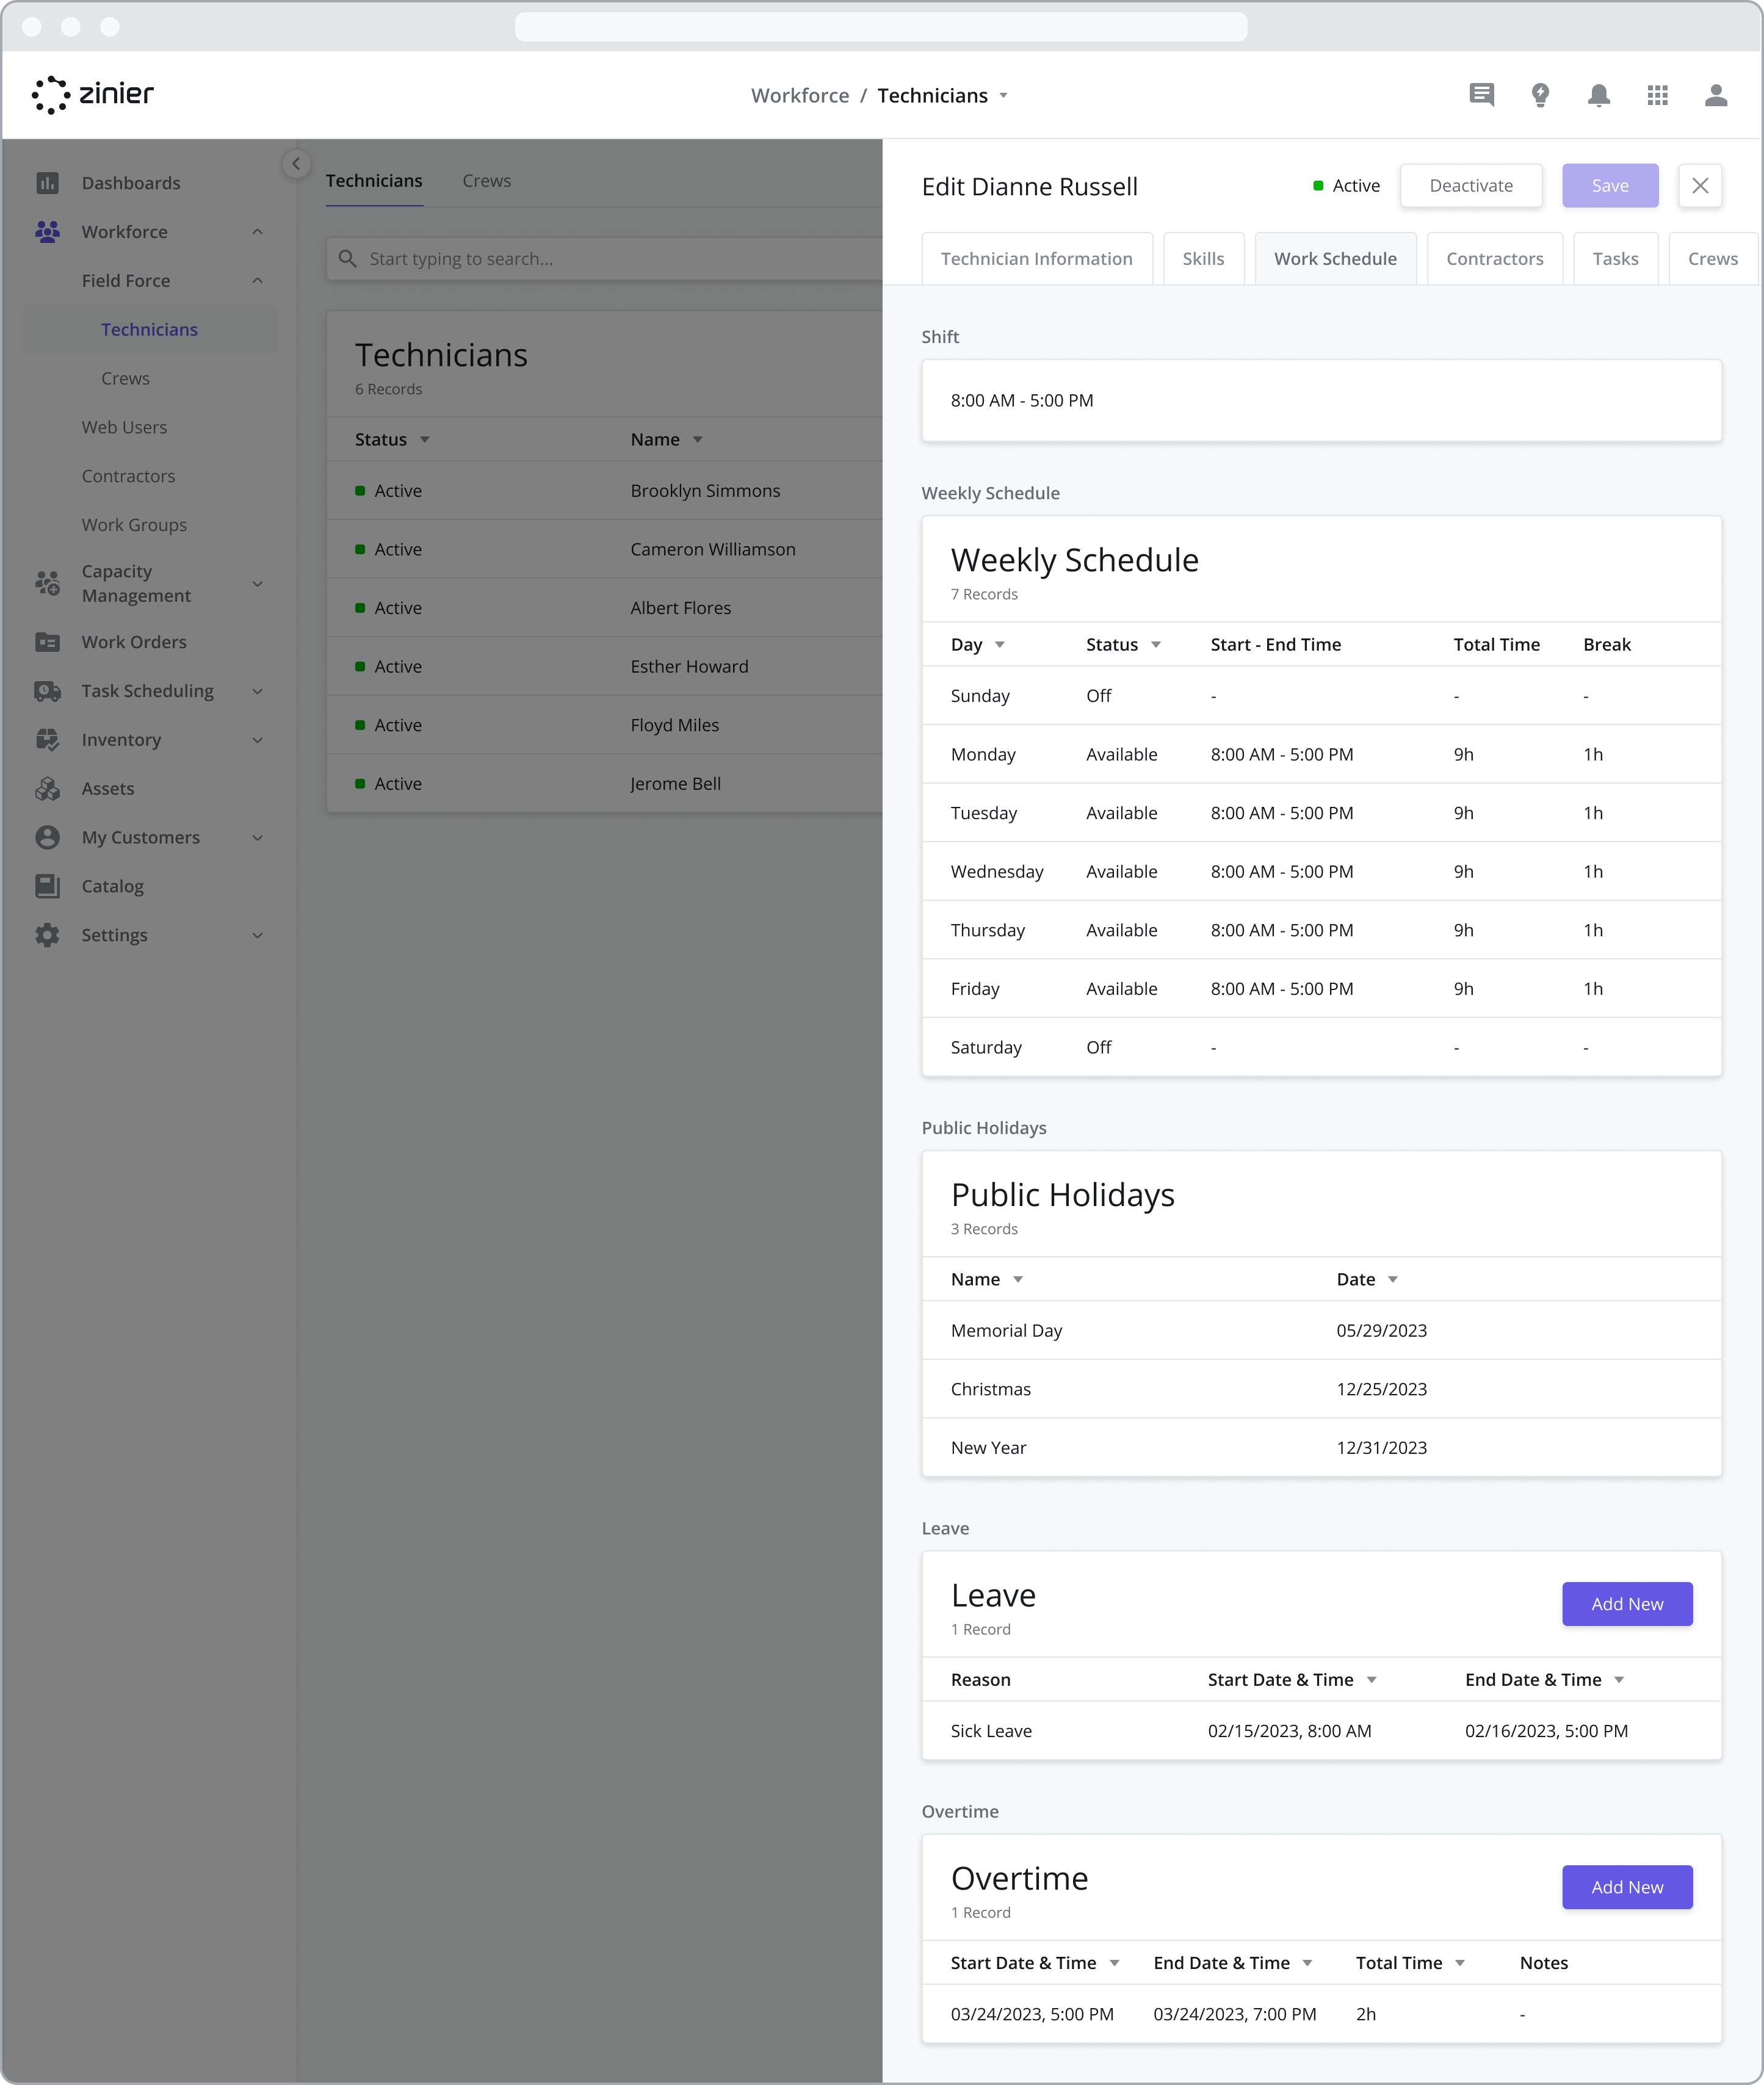This screenshot has height=2085, width=1764.
Task: Open the lightbulb tips icon
Action: click(x=1540, y=95)
